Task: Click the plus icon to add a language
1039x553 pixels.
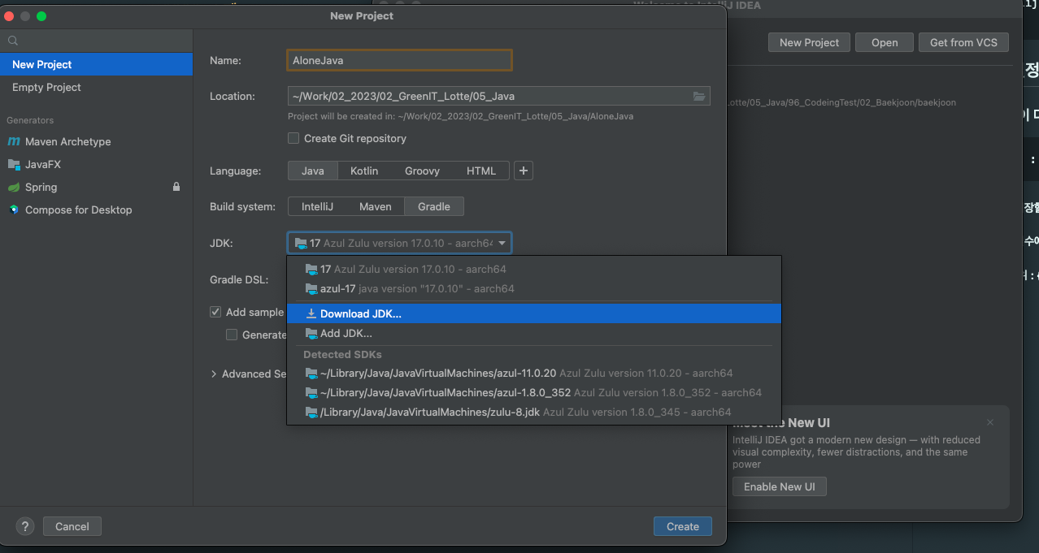Action: tap(524, 171)
